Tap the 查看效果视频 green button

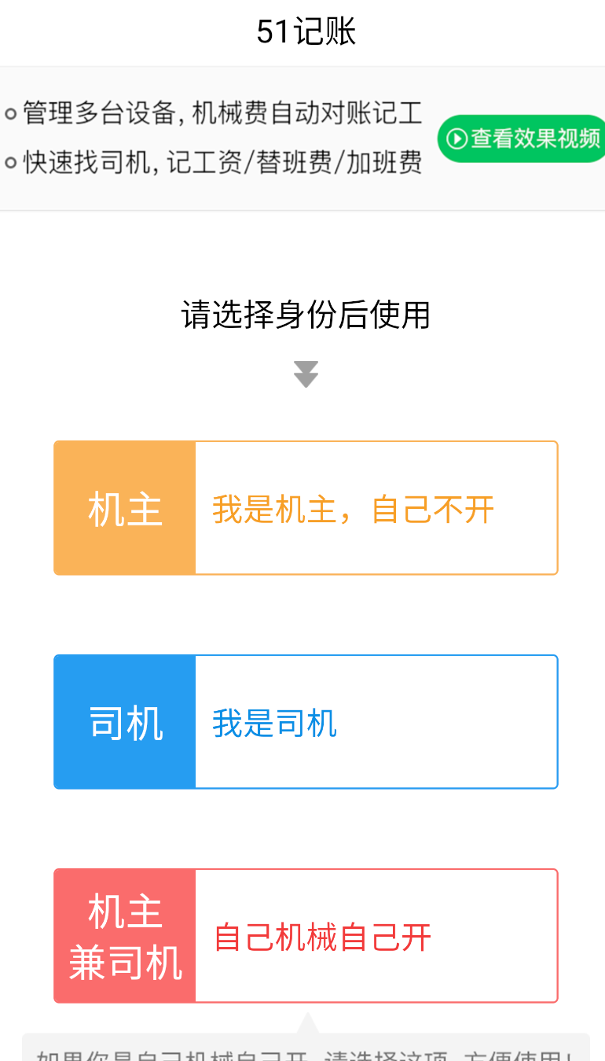[522, 138]
